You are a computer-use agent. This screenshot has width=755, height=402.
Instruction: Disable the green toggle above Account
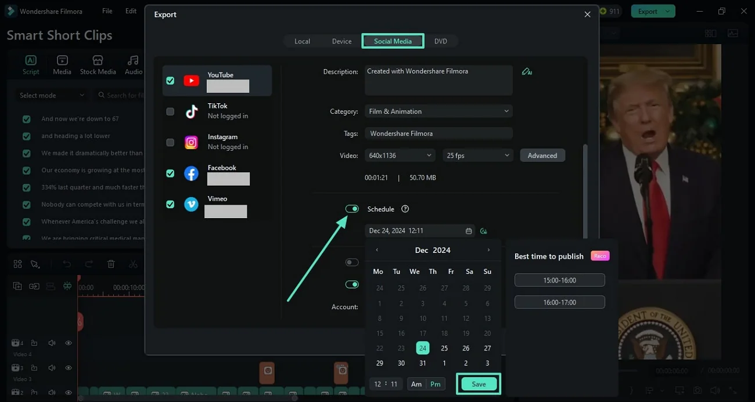pos(352,284)
